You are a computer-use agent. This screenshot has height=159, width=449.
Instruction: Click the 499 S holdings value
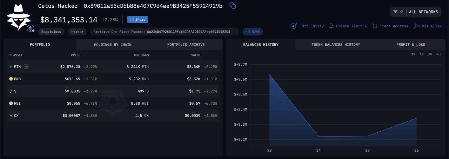click(x=143, y=91)
